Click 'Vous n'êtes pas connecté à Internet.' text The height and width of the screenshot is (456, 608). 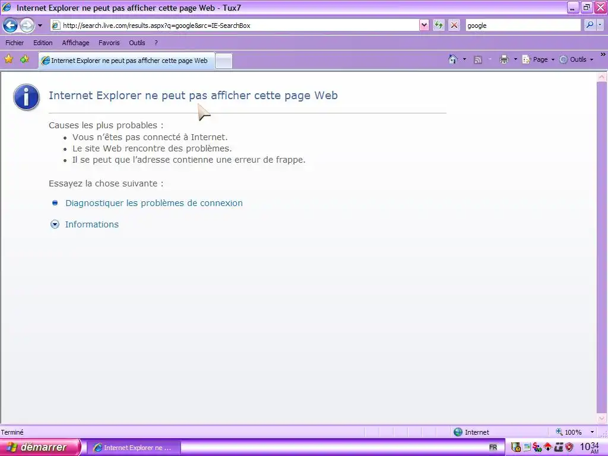[x=150, y=137]
